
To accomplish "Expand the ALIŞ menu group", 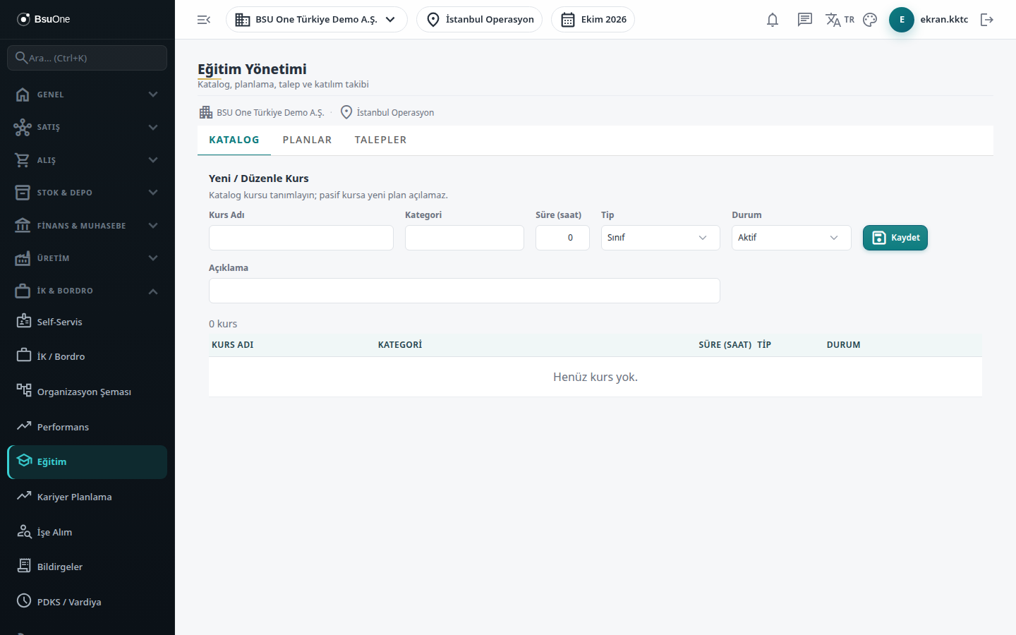I will coord(87,160).
